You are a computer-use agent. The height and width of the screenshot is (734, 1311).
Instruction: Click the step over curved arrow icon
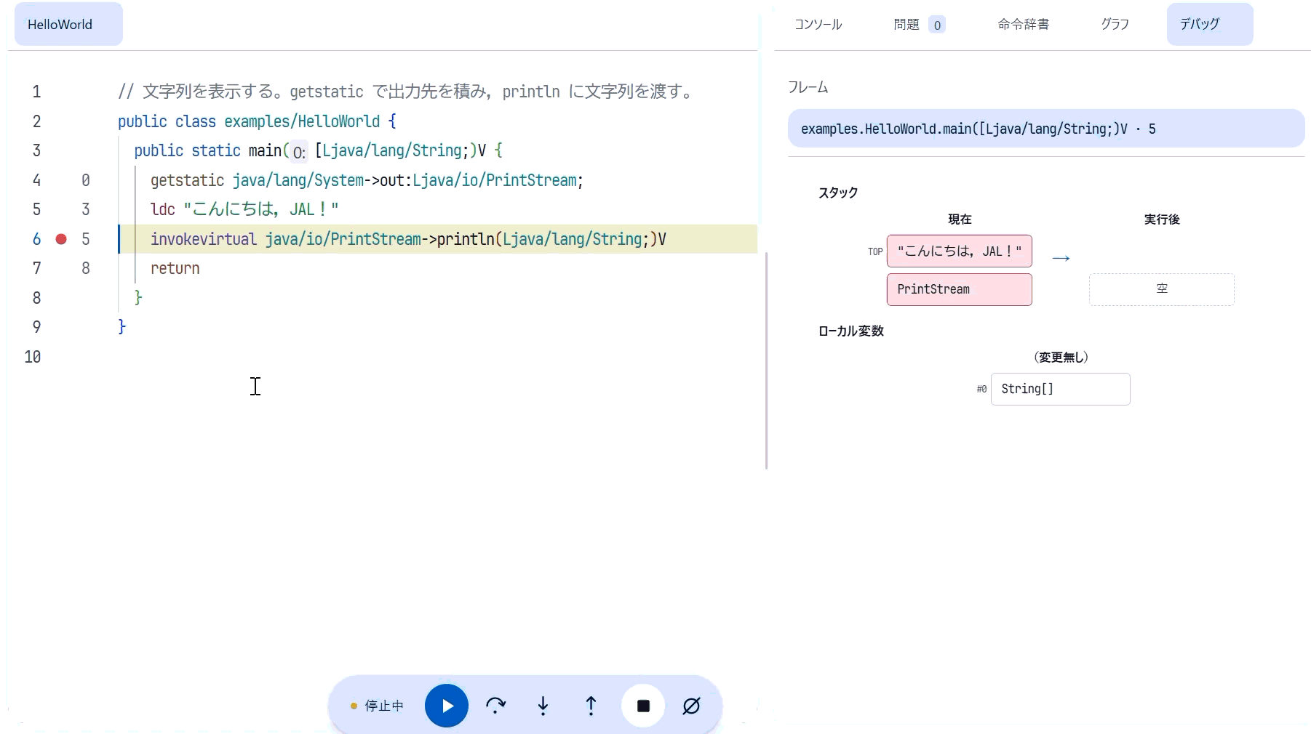[495, 706]
